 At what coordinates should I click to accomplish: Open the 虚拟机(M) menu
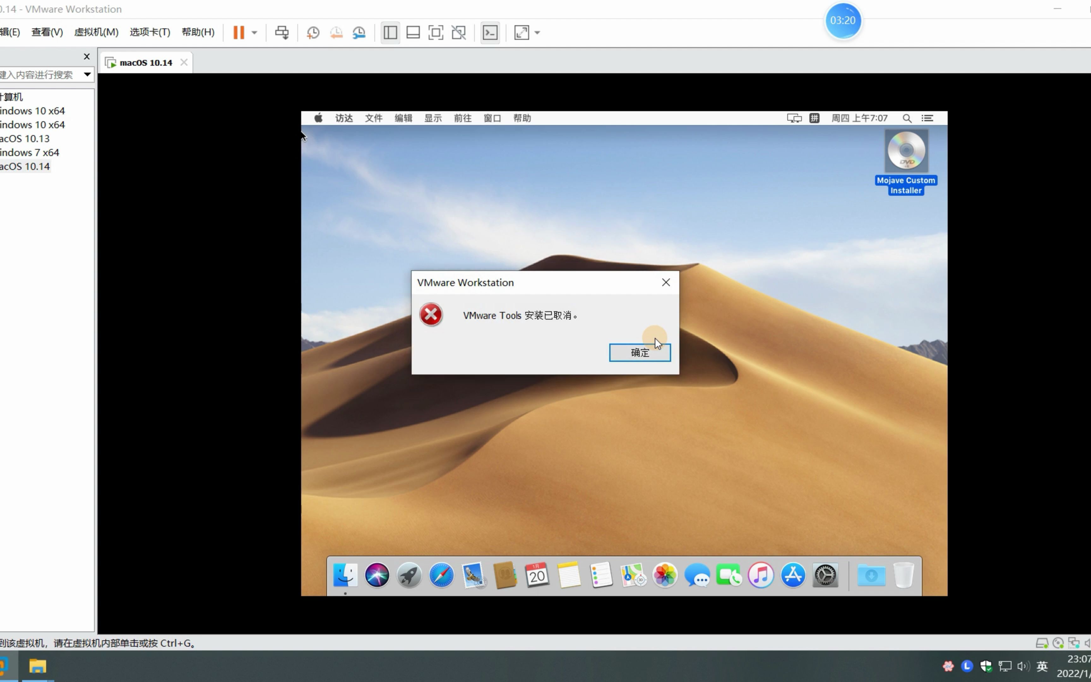(97, 32)
